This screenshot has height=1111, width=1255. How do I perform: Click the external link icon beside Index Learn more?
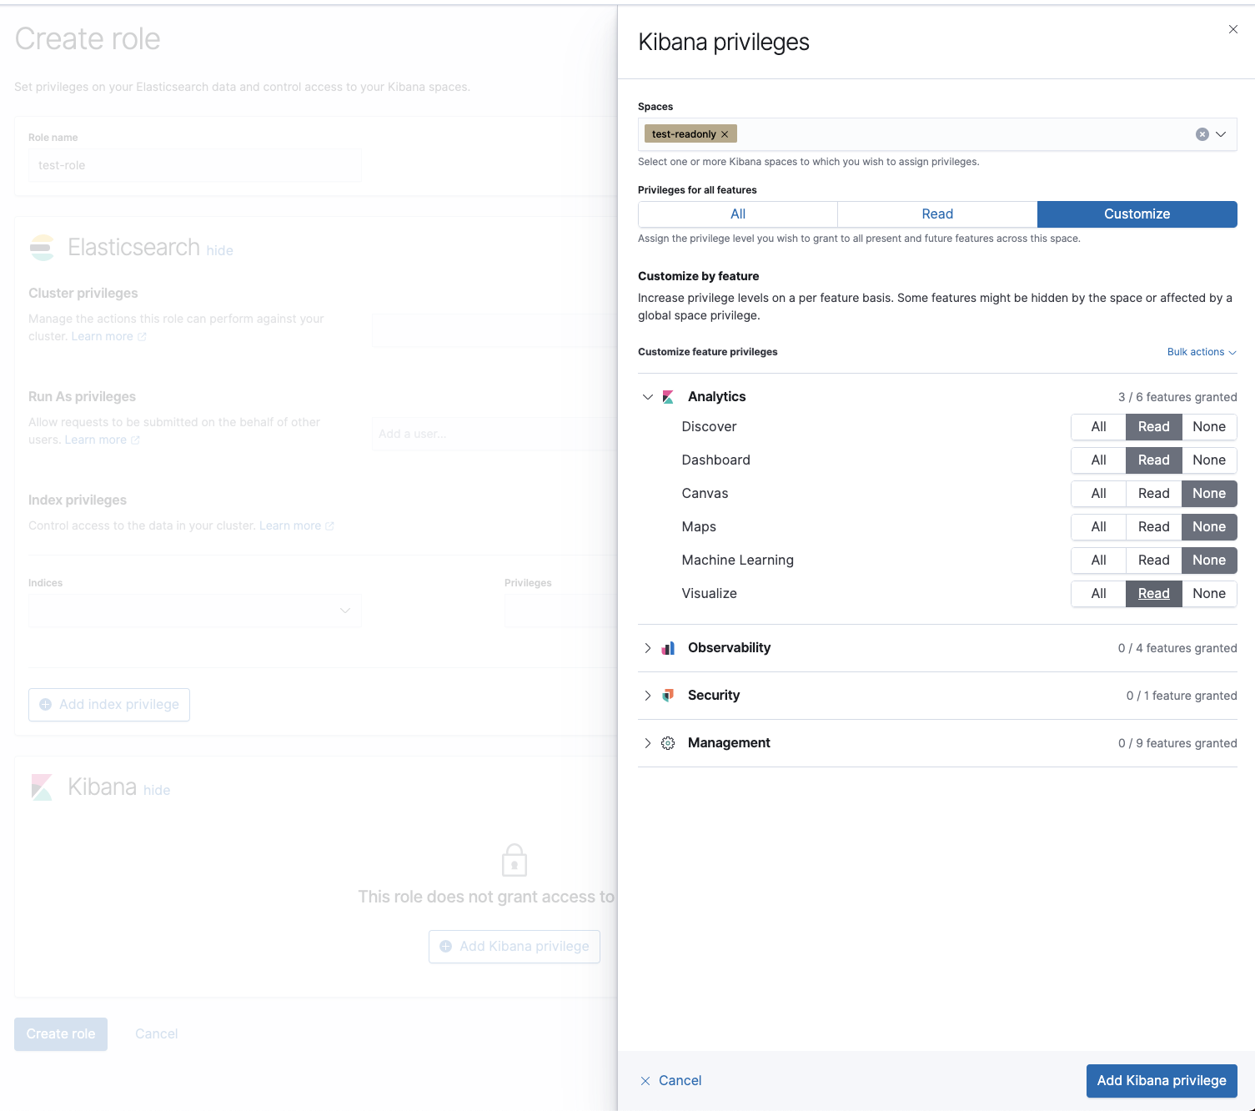[329, 526]
